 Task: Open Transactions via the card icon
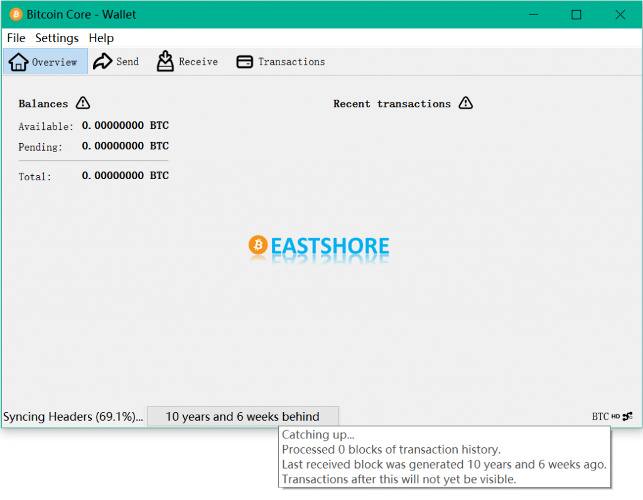point(244,61)
